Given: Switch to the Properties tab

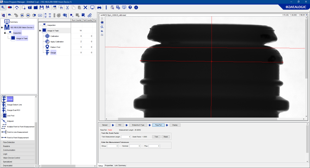Looking at the screenshot, I should tap(109, 165).
